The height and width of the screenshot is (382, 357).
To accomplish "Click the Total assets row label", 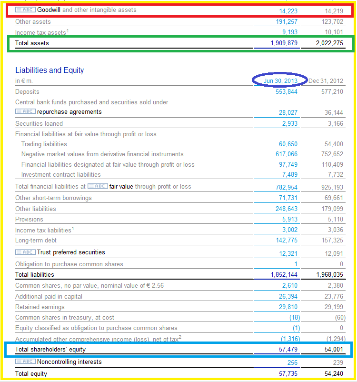I will click(32, 43).
